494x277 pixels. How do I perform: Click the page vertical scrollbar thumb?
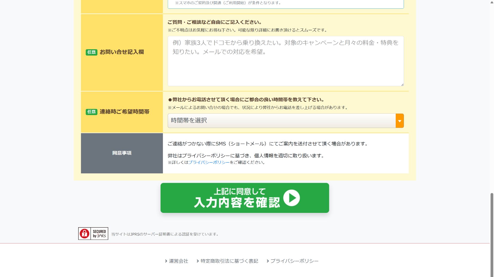coord(492,235)
